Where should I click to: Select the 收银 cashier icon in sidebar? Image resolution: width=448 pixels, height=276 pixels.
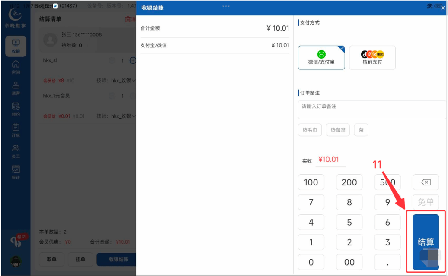[16, 46]
